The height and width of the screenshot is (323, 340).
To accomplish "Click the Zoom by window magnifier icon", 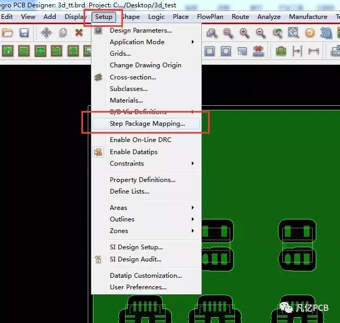I will click(212, 33).
